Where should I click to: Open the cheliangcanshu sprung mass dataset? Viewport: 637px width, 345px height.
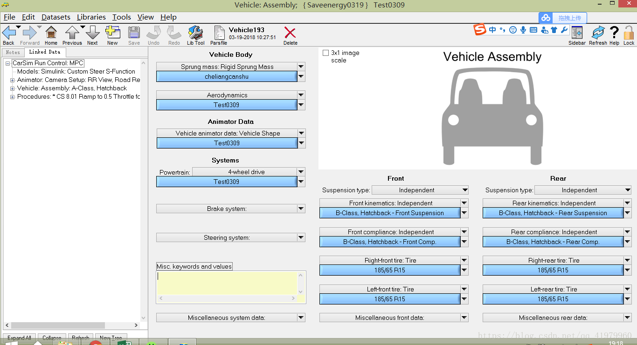pos(227,76)
